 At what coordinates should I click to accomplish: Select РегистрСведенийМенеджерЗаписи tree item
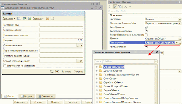(x=122, y=102)
